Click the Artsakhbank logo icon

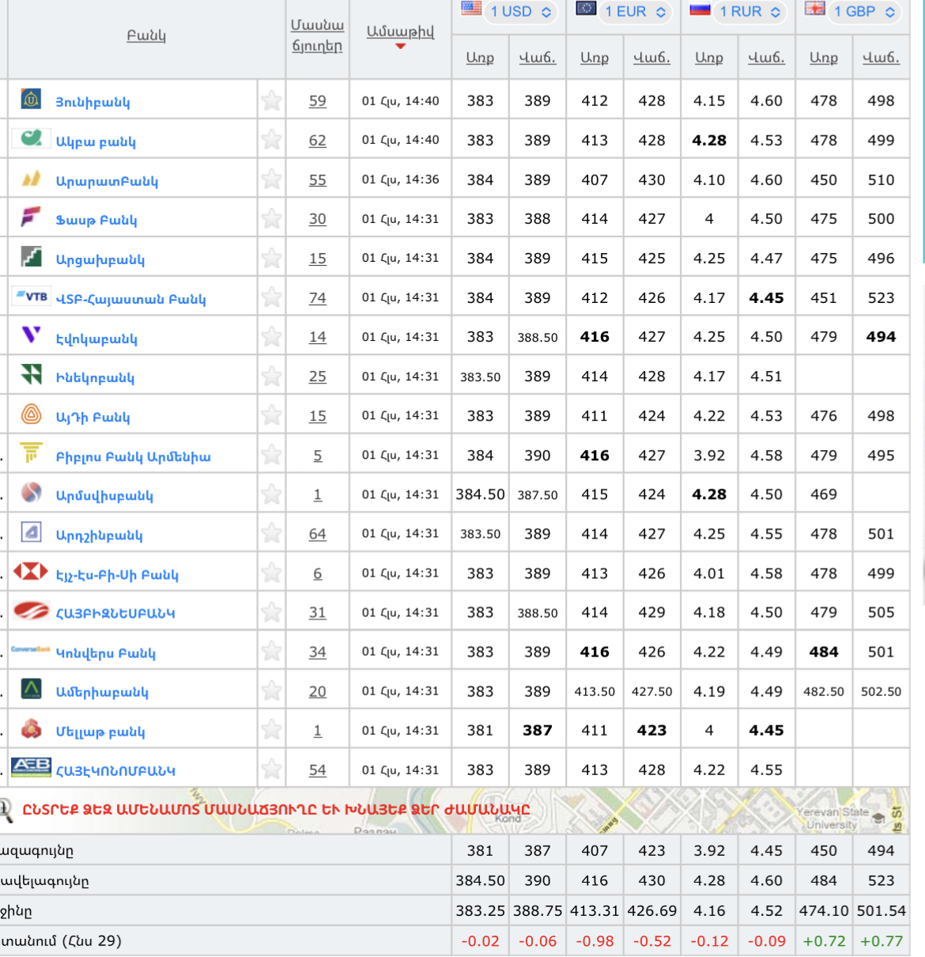(31, 256)
